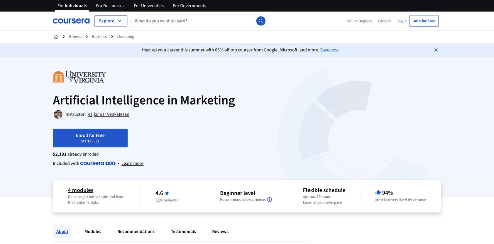494x244 pixels.
Task: Click Learn more about Coursera Plus
Action: (x=132, y=163)
